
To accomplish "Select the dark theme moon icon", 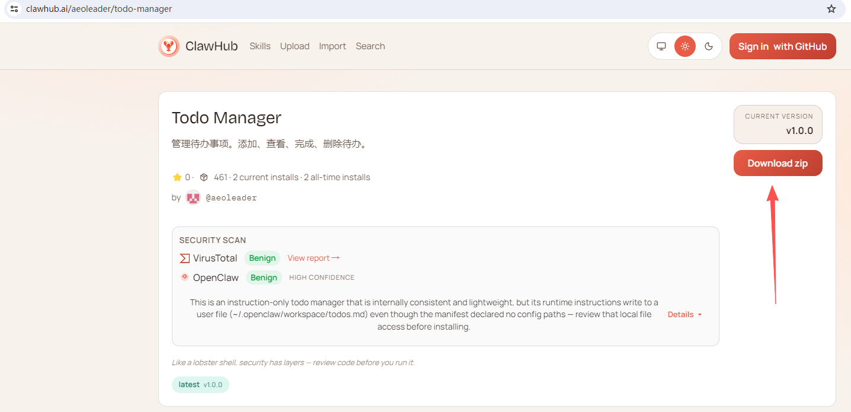I will coord(709,46).
